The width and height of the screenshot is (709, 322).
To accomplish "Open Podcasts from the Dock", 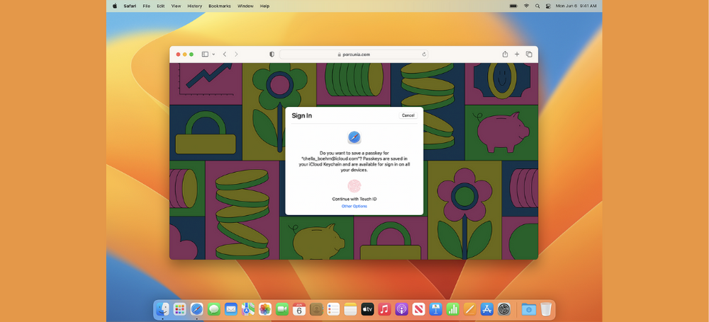I will [x=401, y=309].
